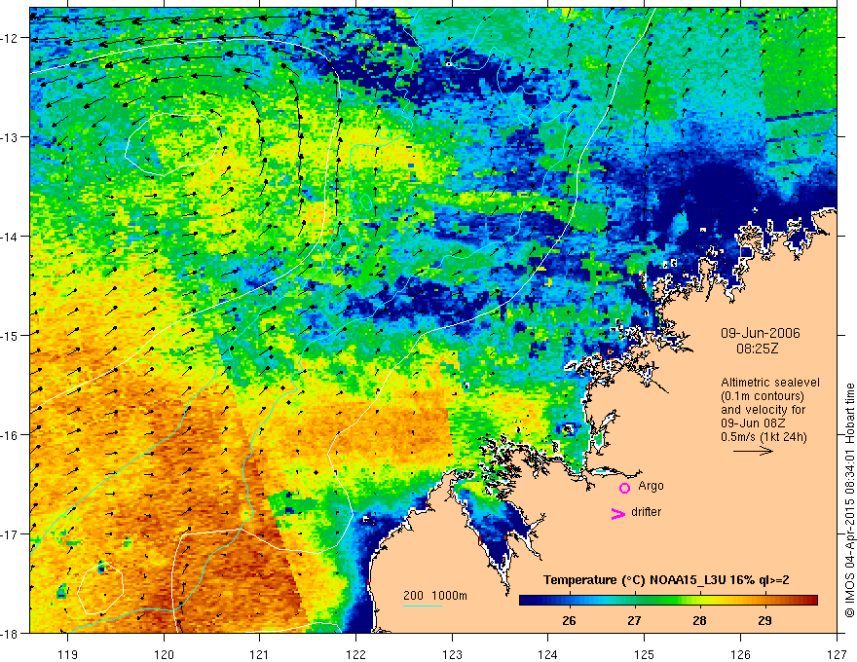The image size is (857, 662).
Task: Click the 'drifter' legend label
Action: click(646, 512)
